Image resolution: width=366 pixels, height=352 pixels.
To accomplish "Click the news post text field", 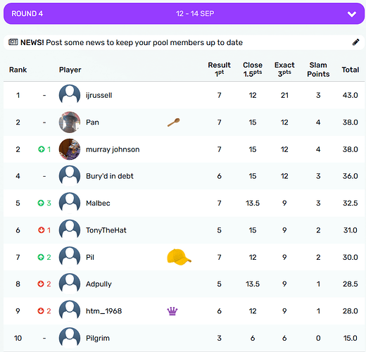I will [184, 42].
